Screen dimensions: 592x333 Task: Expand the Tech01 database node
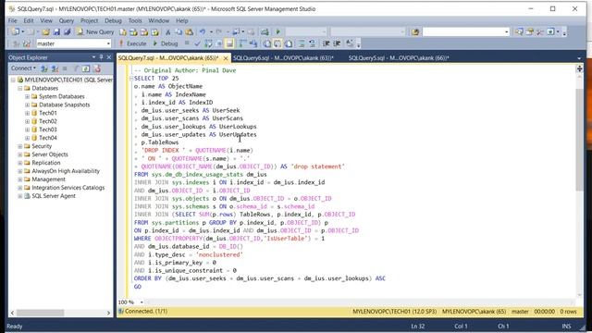pyautogui.click(x=27, y=113)
